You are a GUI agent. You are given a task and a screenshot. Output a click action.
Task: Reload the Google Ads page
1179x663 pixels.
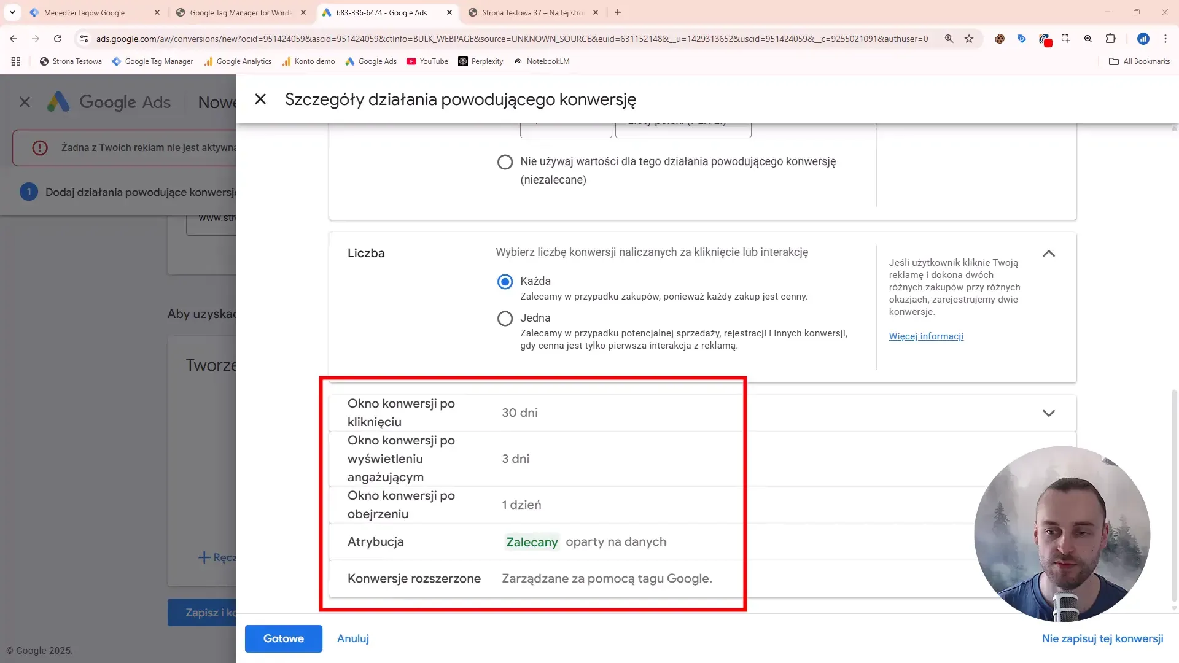click(x=58, y=39)
